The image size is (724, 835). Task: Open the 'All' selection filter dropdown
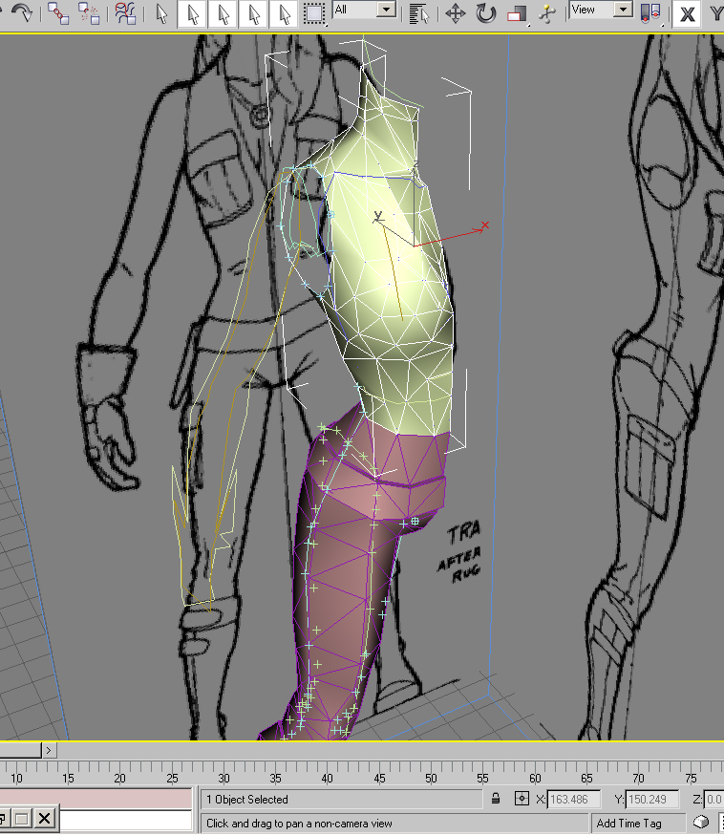[x=364, y=10]
